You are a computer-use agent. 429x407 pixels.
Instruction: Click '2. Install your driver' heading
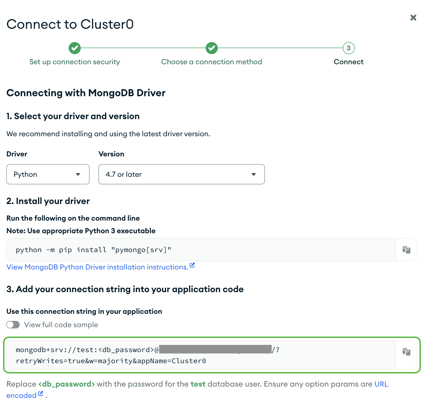tap(48, 201)
